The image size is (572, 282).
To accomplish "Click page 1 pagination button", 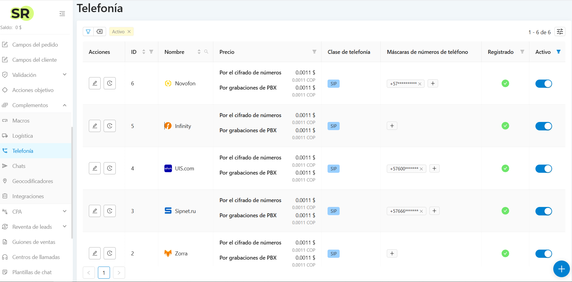I will point(104,273).
